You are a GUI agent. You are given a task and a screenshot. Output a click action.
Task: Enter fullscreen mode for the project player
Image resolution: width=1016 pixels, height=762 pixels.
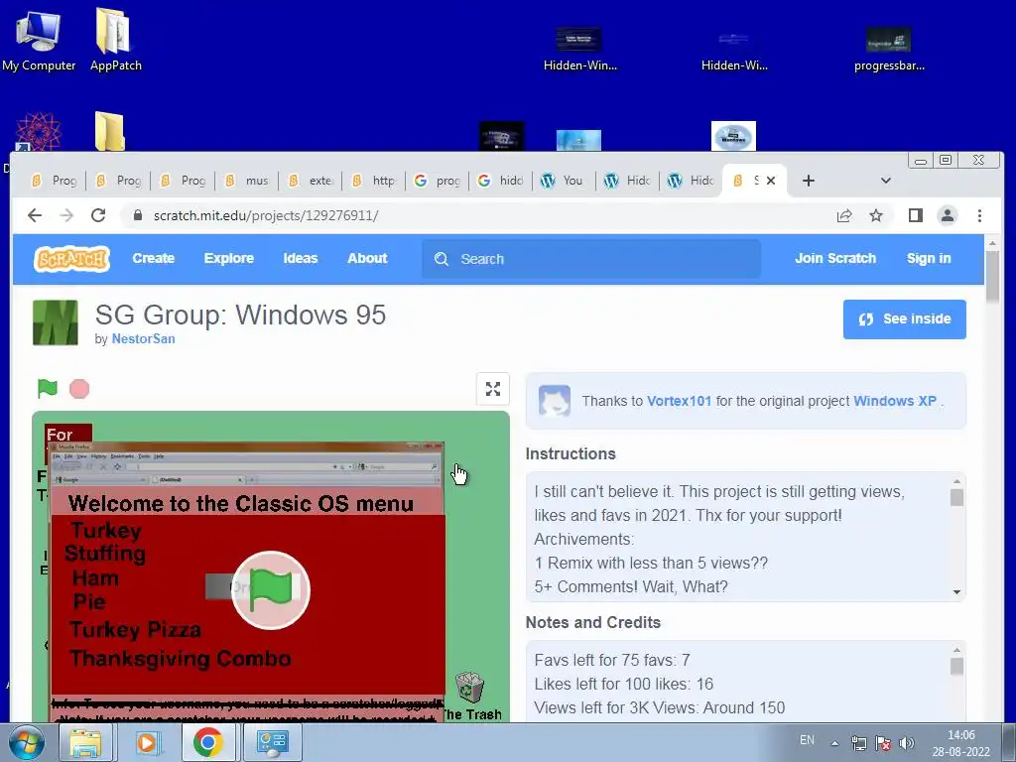pyautogui.click(x=492, y=389)
